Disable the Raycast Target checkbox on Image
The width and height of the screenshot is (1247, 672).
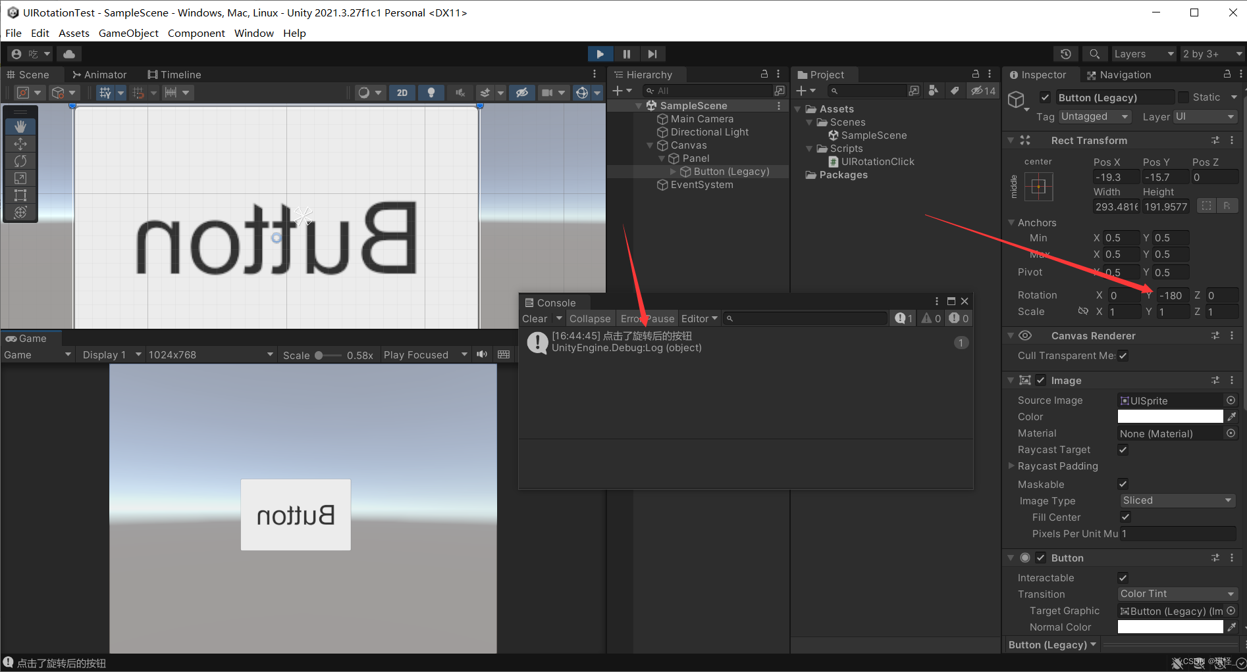1123,450
